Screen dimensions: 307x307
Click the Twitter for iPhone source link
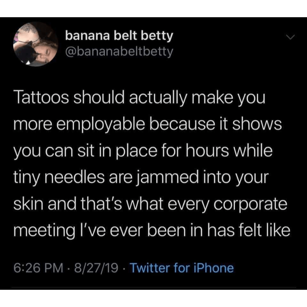pos(182,267)
